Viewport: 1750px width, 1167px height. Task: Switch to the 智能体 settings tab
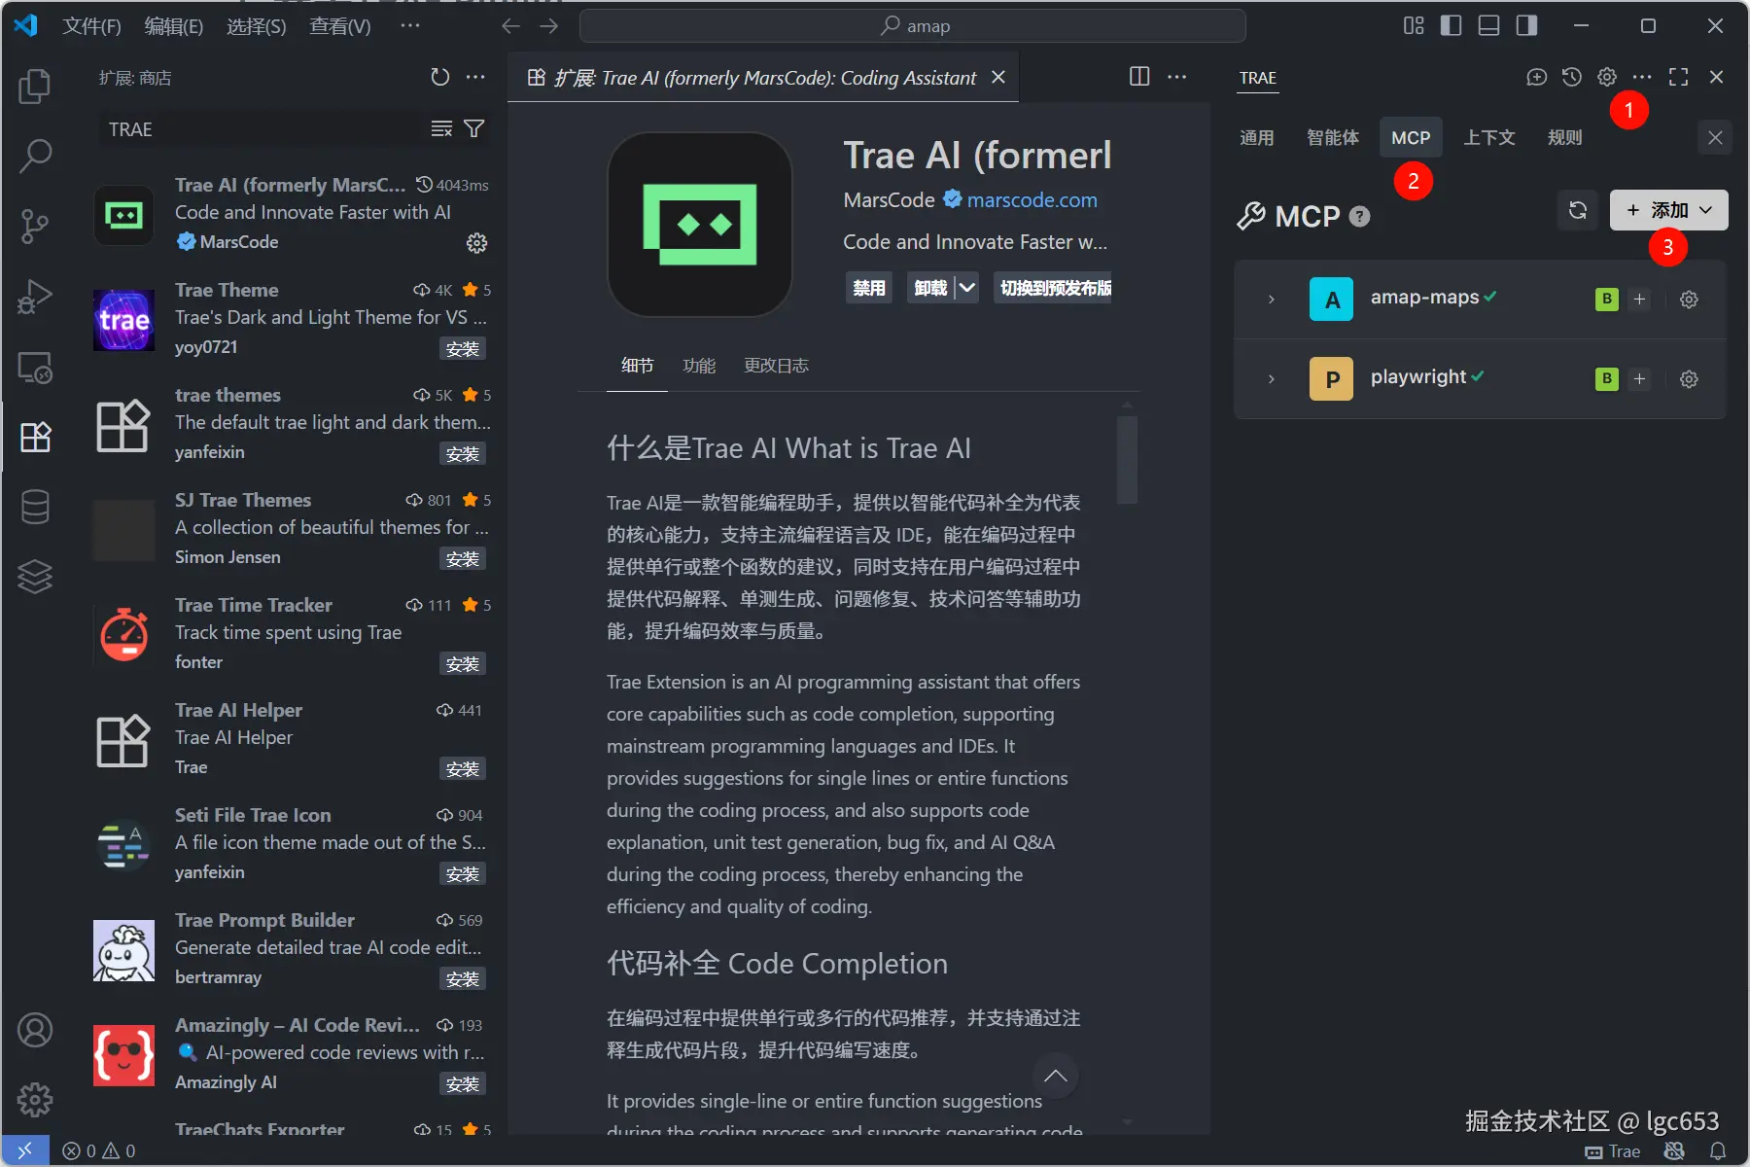(x=1333, y=138)
